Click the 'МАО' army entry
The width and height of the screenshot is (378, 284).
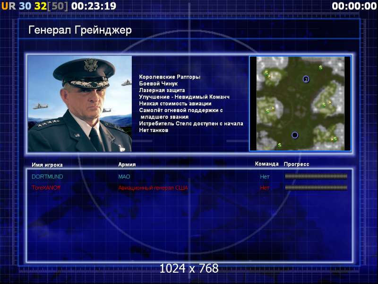pyautogui.click(x=124, y=177)
